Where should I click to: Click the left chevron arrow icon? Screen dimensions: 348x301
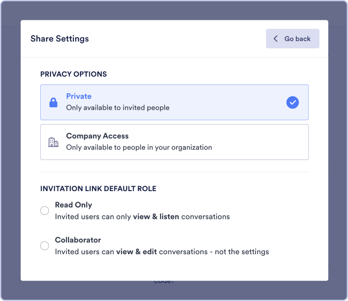(x=275, y=39)
